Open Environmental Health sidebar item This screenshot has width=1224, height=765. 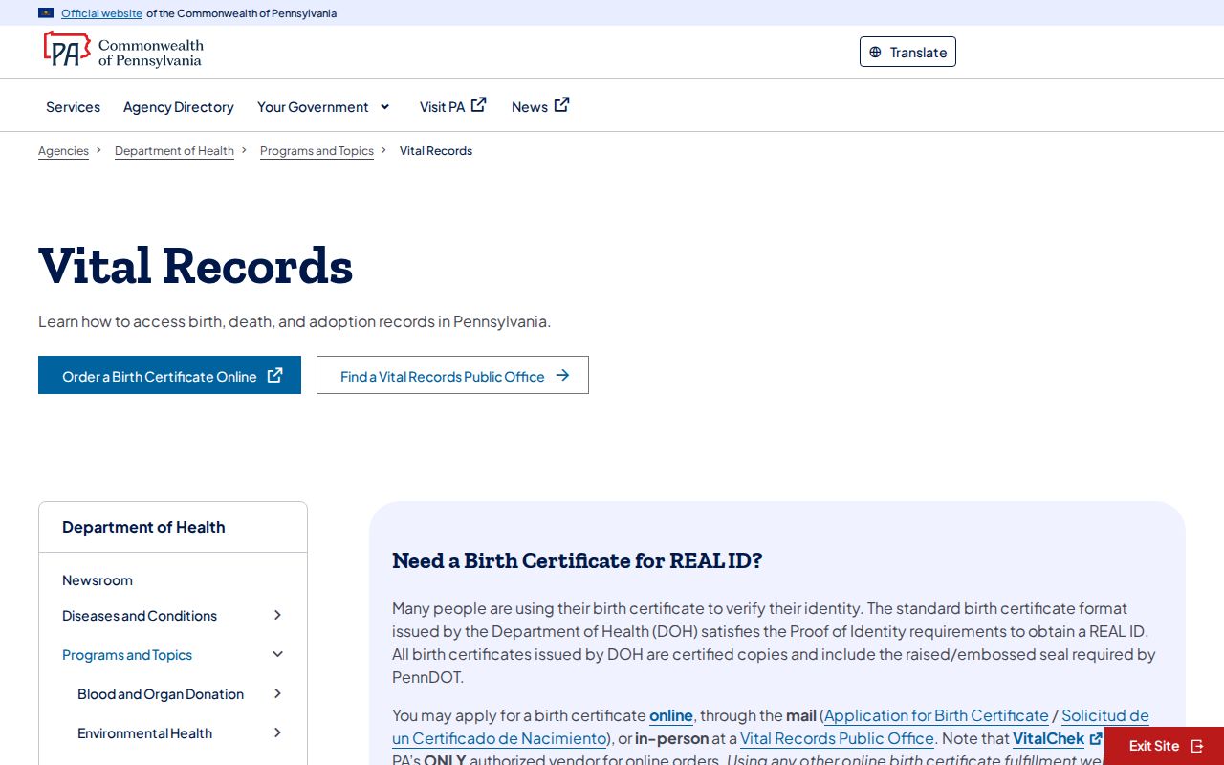point(144,733)
